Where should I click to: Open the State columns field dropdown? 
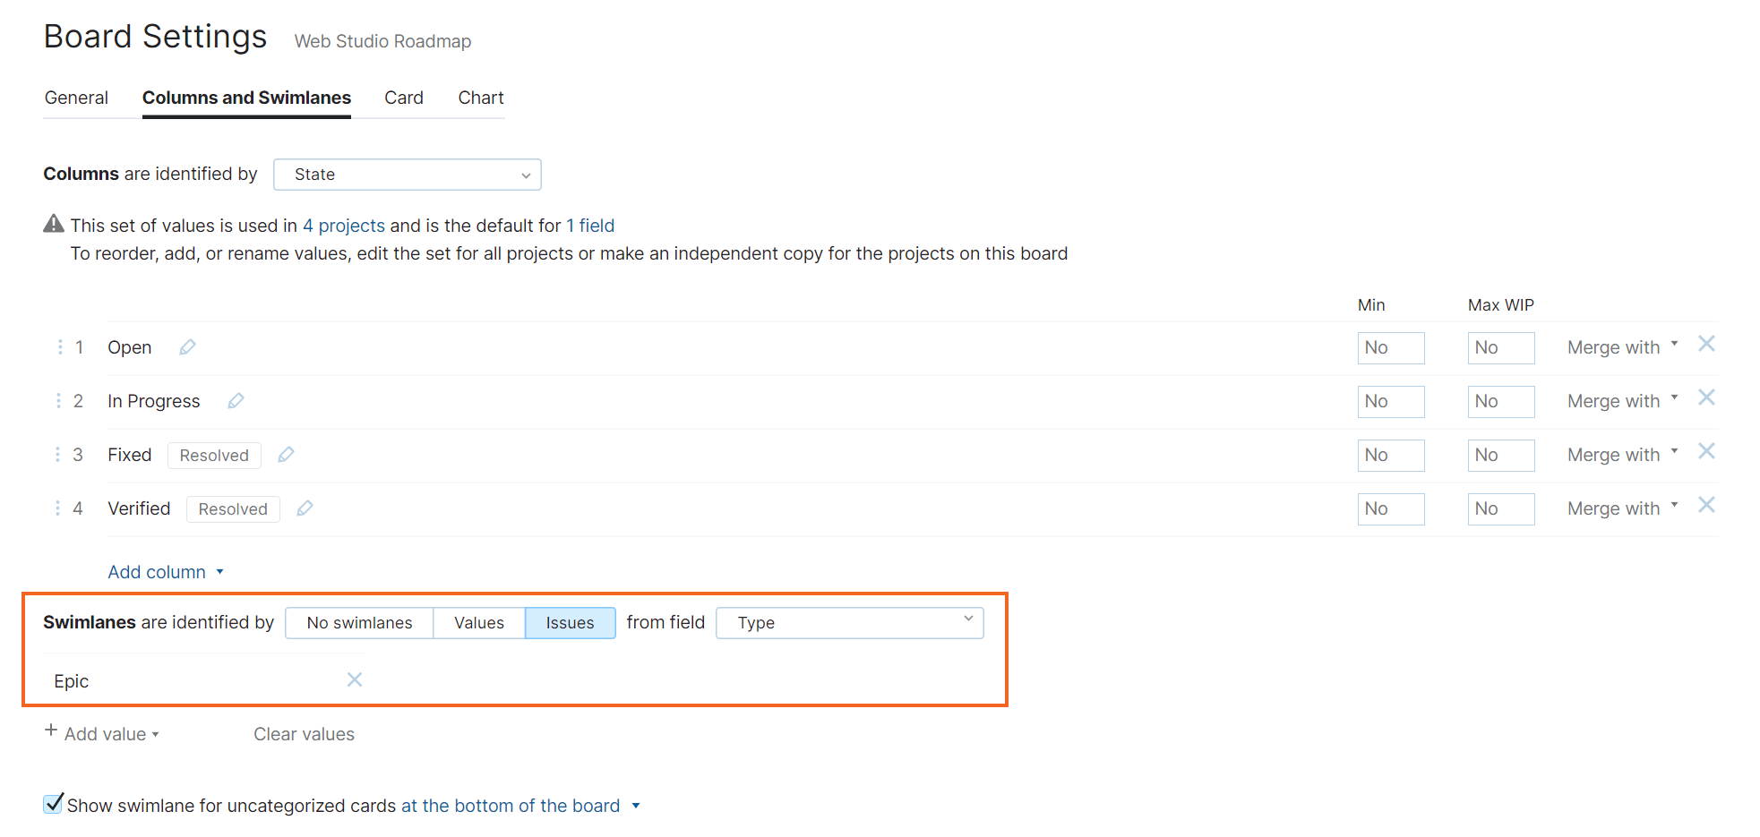(x=408, y=175)
